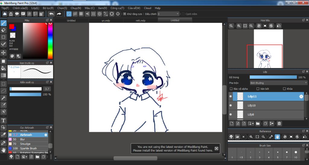Select the Brush tool in left toolbar
Viewport: 309px width, 165px height.
3,23
